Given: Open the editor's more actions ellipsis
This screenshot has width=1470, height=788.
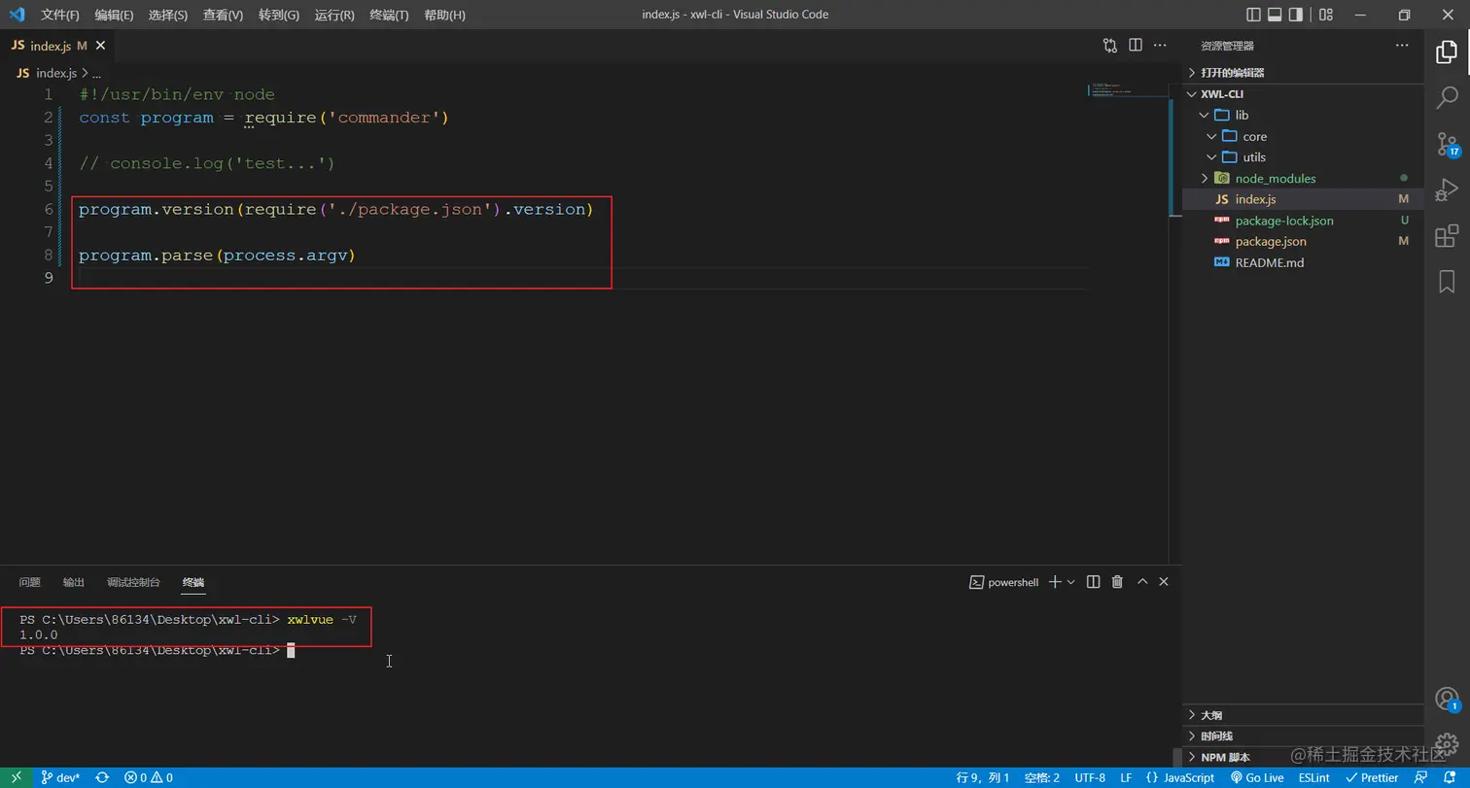Looking at the screenshot, I should [1161, 45].
